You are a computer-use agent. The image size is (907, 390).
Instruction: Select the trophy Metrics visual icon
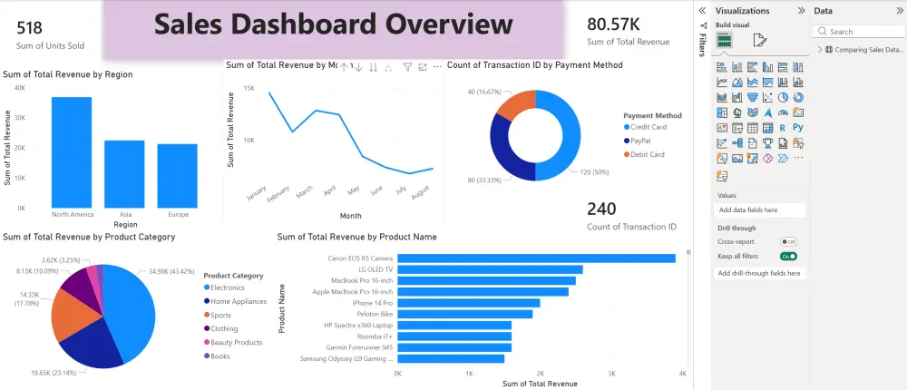coord(767,143)
